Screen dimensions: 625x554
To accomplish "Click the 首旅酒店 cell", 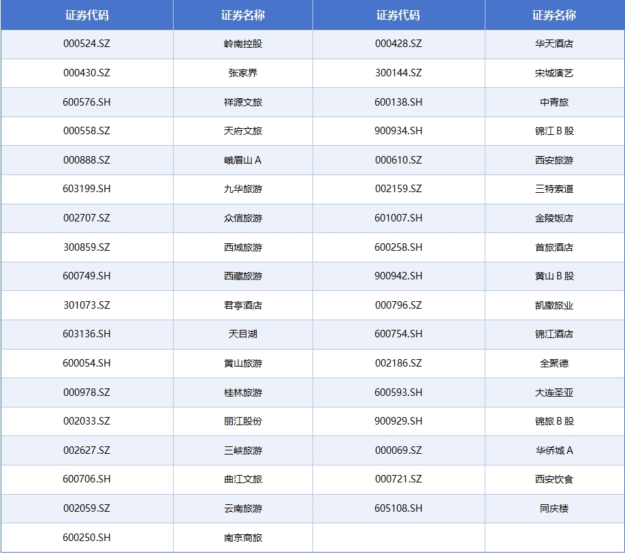I will point(554,247).
